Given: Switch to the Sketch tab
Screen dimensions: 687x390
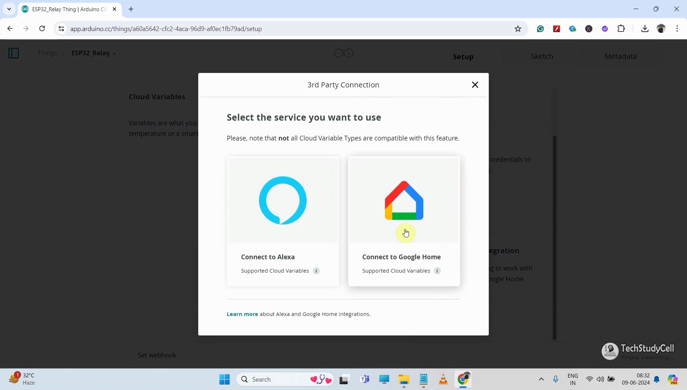Looking at the screenshot, I should click(541, 56).
